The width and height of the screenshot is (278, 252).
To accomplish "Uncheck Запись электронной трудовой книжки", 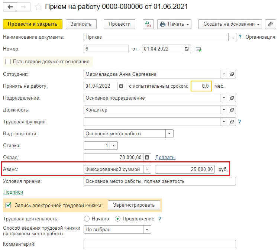I will (8, 205).
